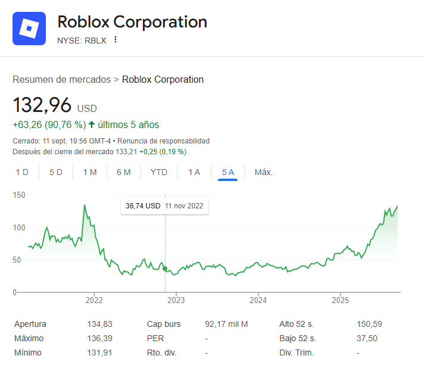Click the Div. Trim. label

coord(296,353)
